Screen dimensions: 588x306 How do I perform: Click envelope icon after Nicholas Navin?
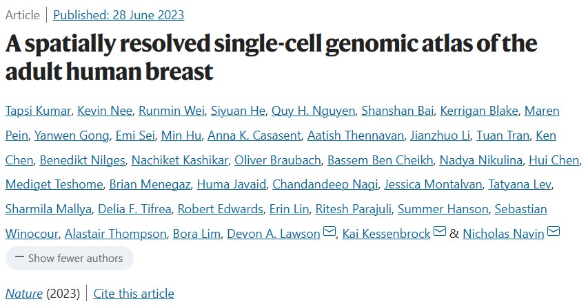pos(554,232)
